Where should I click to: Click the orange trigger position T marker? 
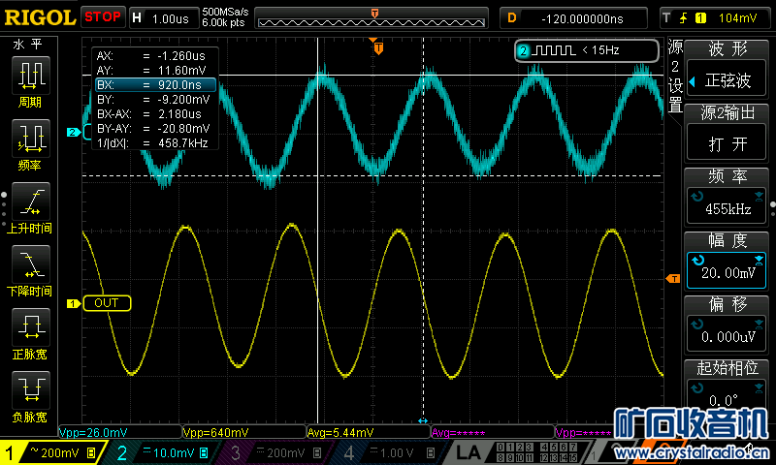[x=378, y=47]
